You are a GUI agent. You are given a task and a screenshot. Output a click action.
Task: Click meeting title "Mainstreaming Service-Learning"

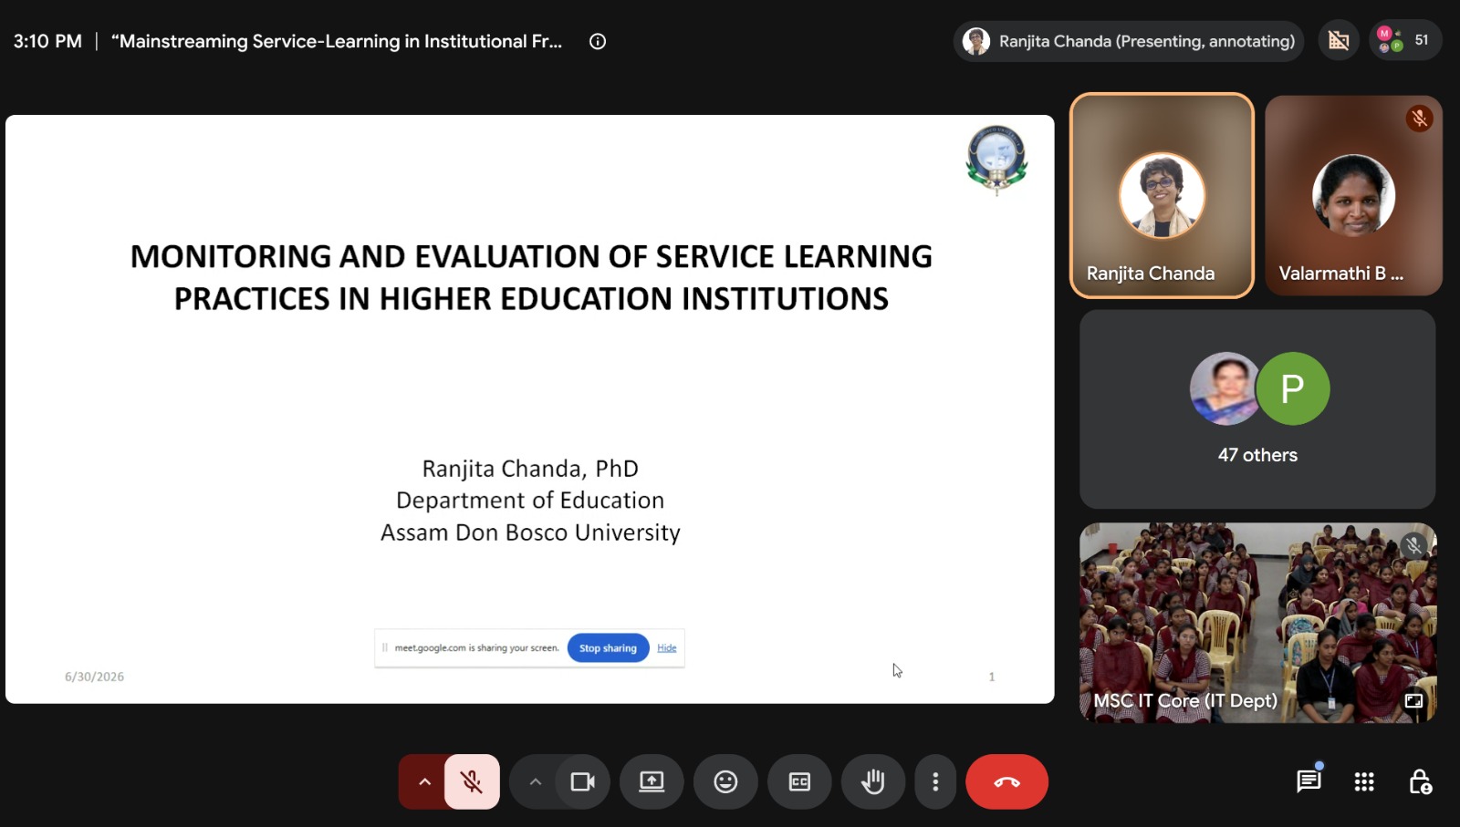pos(337,41)
